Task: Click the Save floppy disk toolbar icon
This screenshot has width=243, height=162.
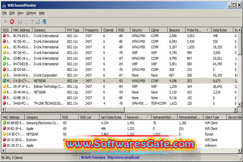Action: click(20, 22)
